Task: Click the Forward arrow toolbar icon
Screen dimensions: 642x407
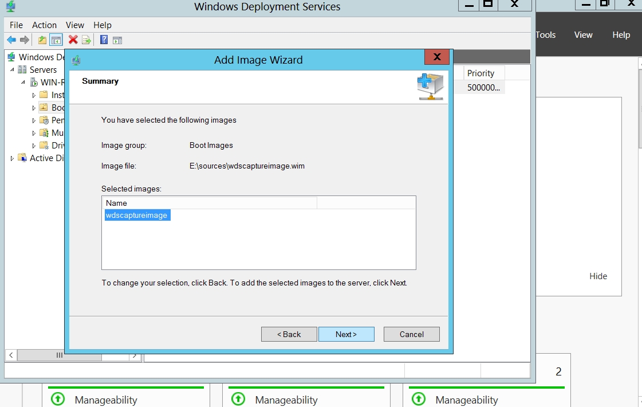Action: coord(24,40)
